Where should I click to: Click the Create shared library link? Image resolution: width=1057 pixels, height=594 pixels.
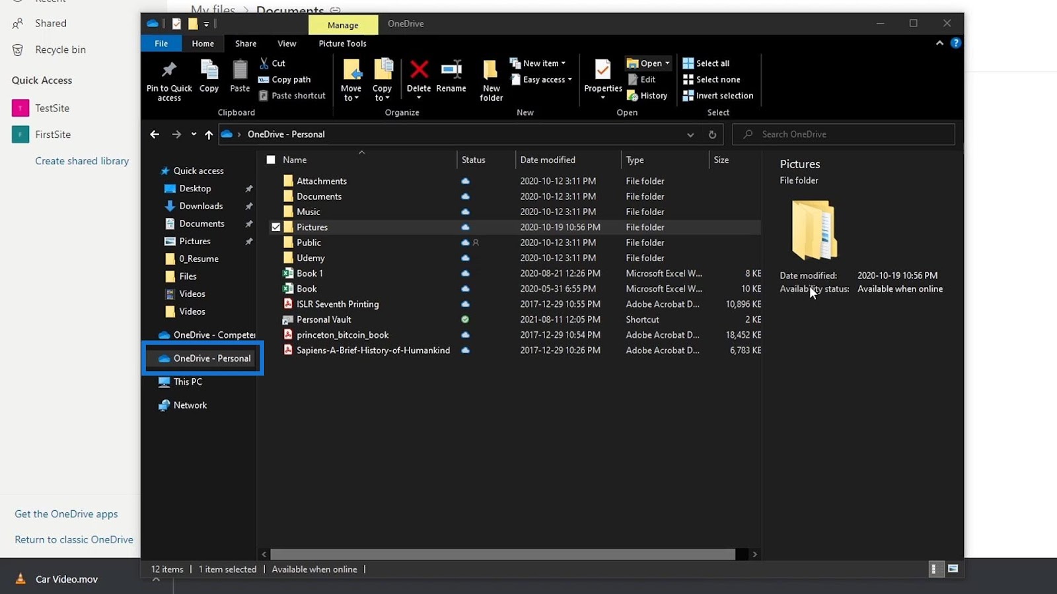pos(82,161)
